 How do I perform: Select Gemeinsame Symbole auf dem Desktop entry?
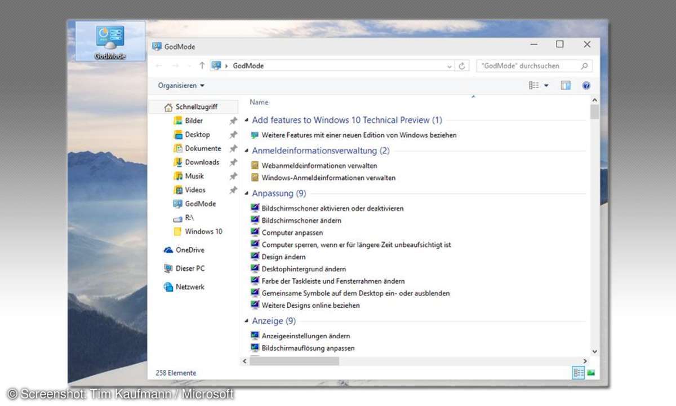355,293
